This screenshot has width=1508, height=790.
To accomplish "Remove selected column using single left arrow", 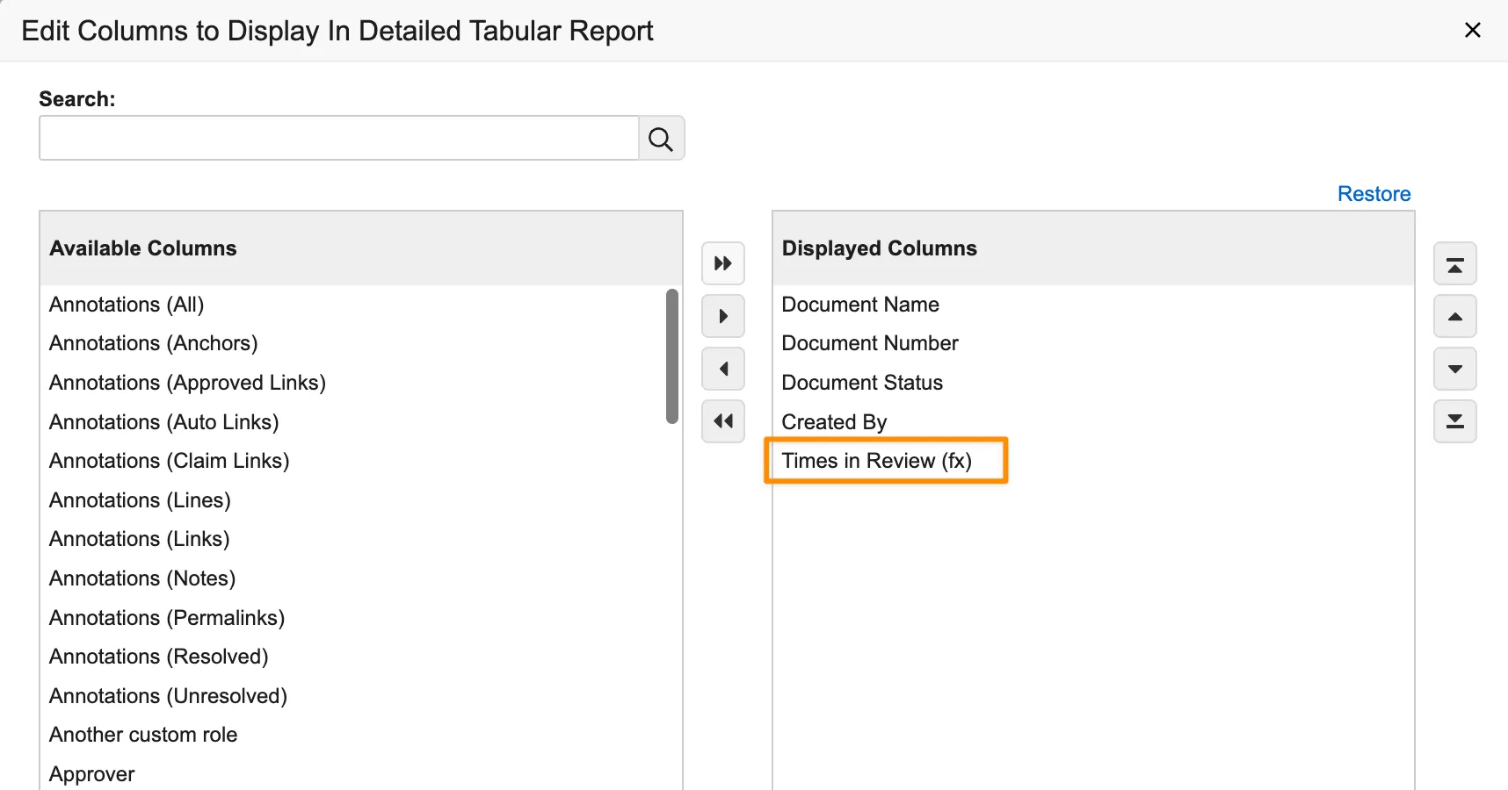I will coord(723,369).
